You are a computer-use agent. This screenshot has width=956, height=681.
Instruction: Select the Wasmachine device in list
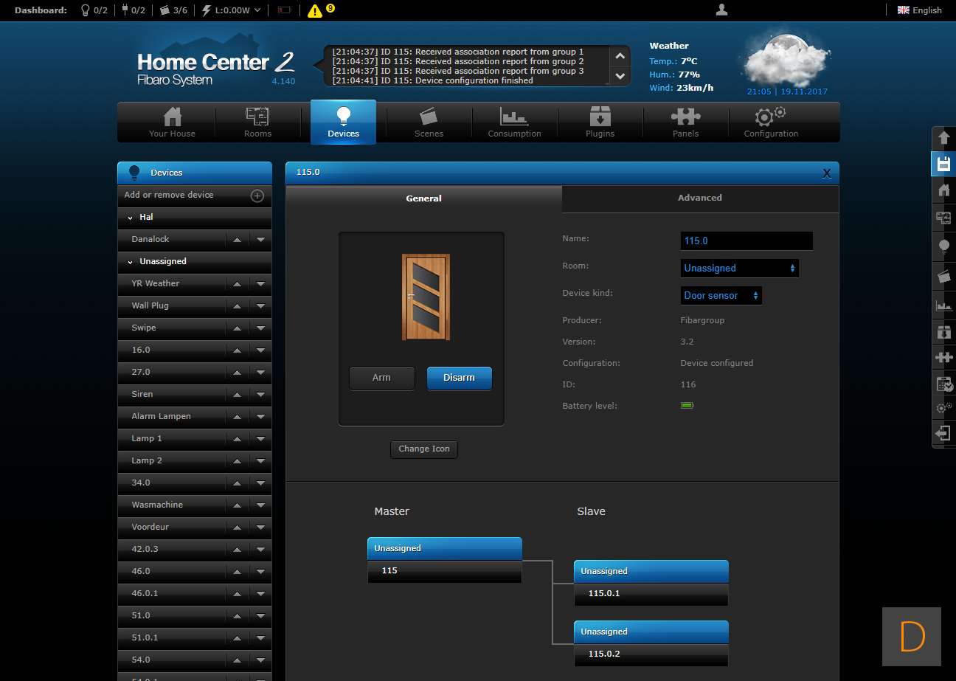tap(157, 505)
